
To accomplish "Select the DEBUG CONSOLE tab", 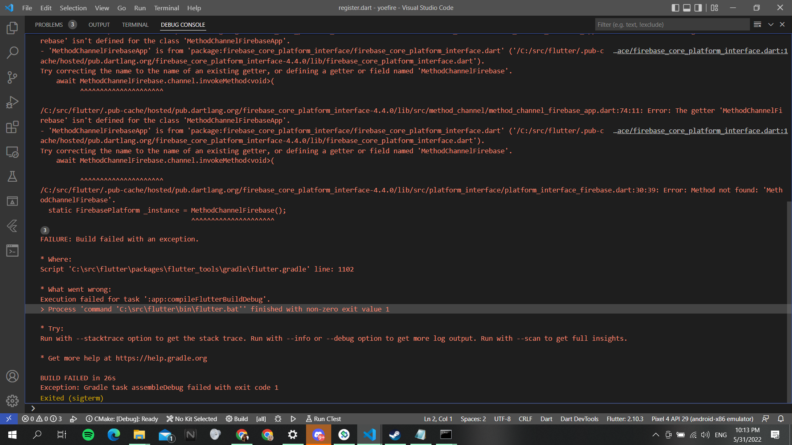I will [x=183, y=25].
